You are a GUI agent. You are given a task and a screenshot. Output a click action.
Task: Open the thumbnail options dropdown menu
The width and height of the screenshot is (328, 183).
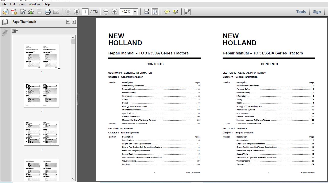(15, 31)
